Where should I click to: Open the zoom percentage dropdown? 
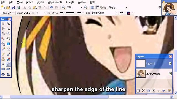click(82, 7)
